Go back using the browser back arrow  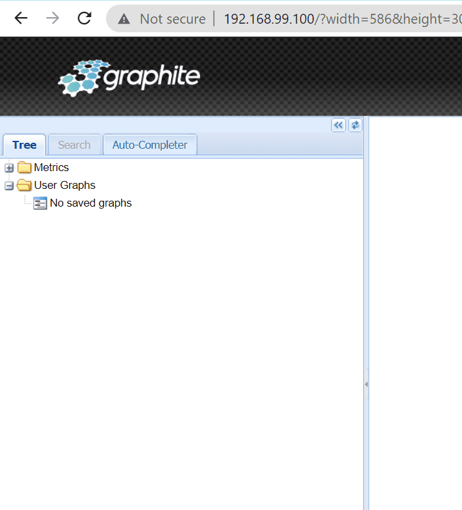tap(21, 18)
